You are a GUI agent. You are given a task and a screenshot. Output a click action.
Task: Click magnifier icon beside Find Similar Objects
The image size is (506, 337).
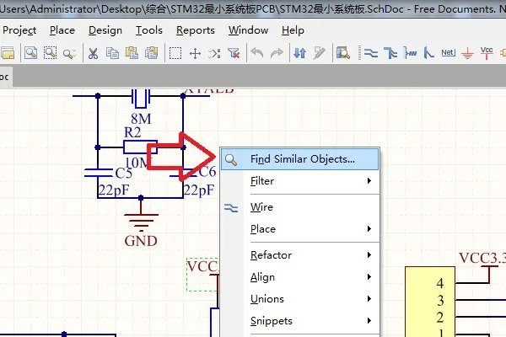click(x=231, y=160)
